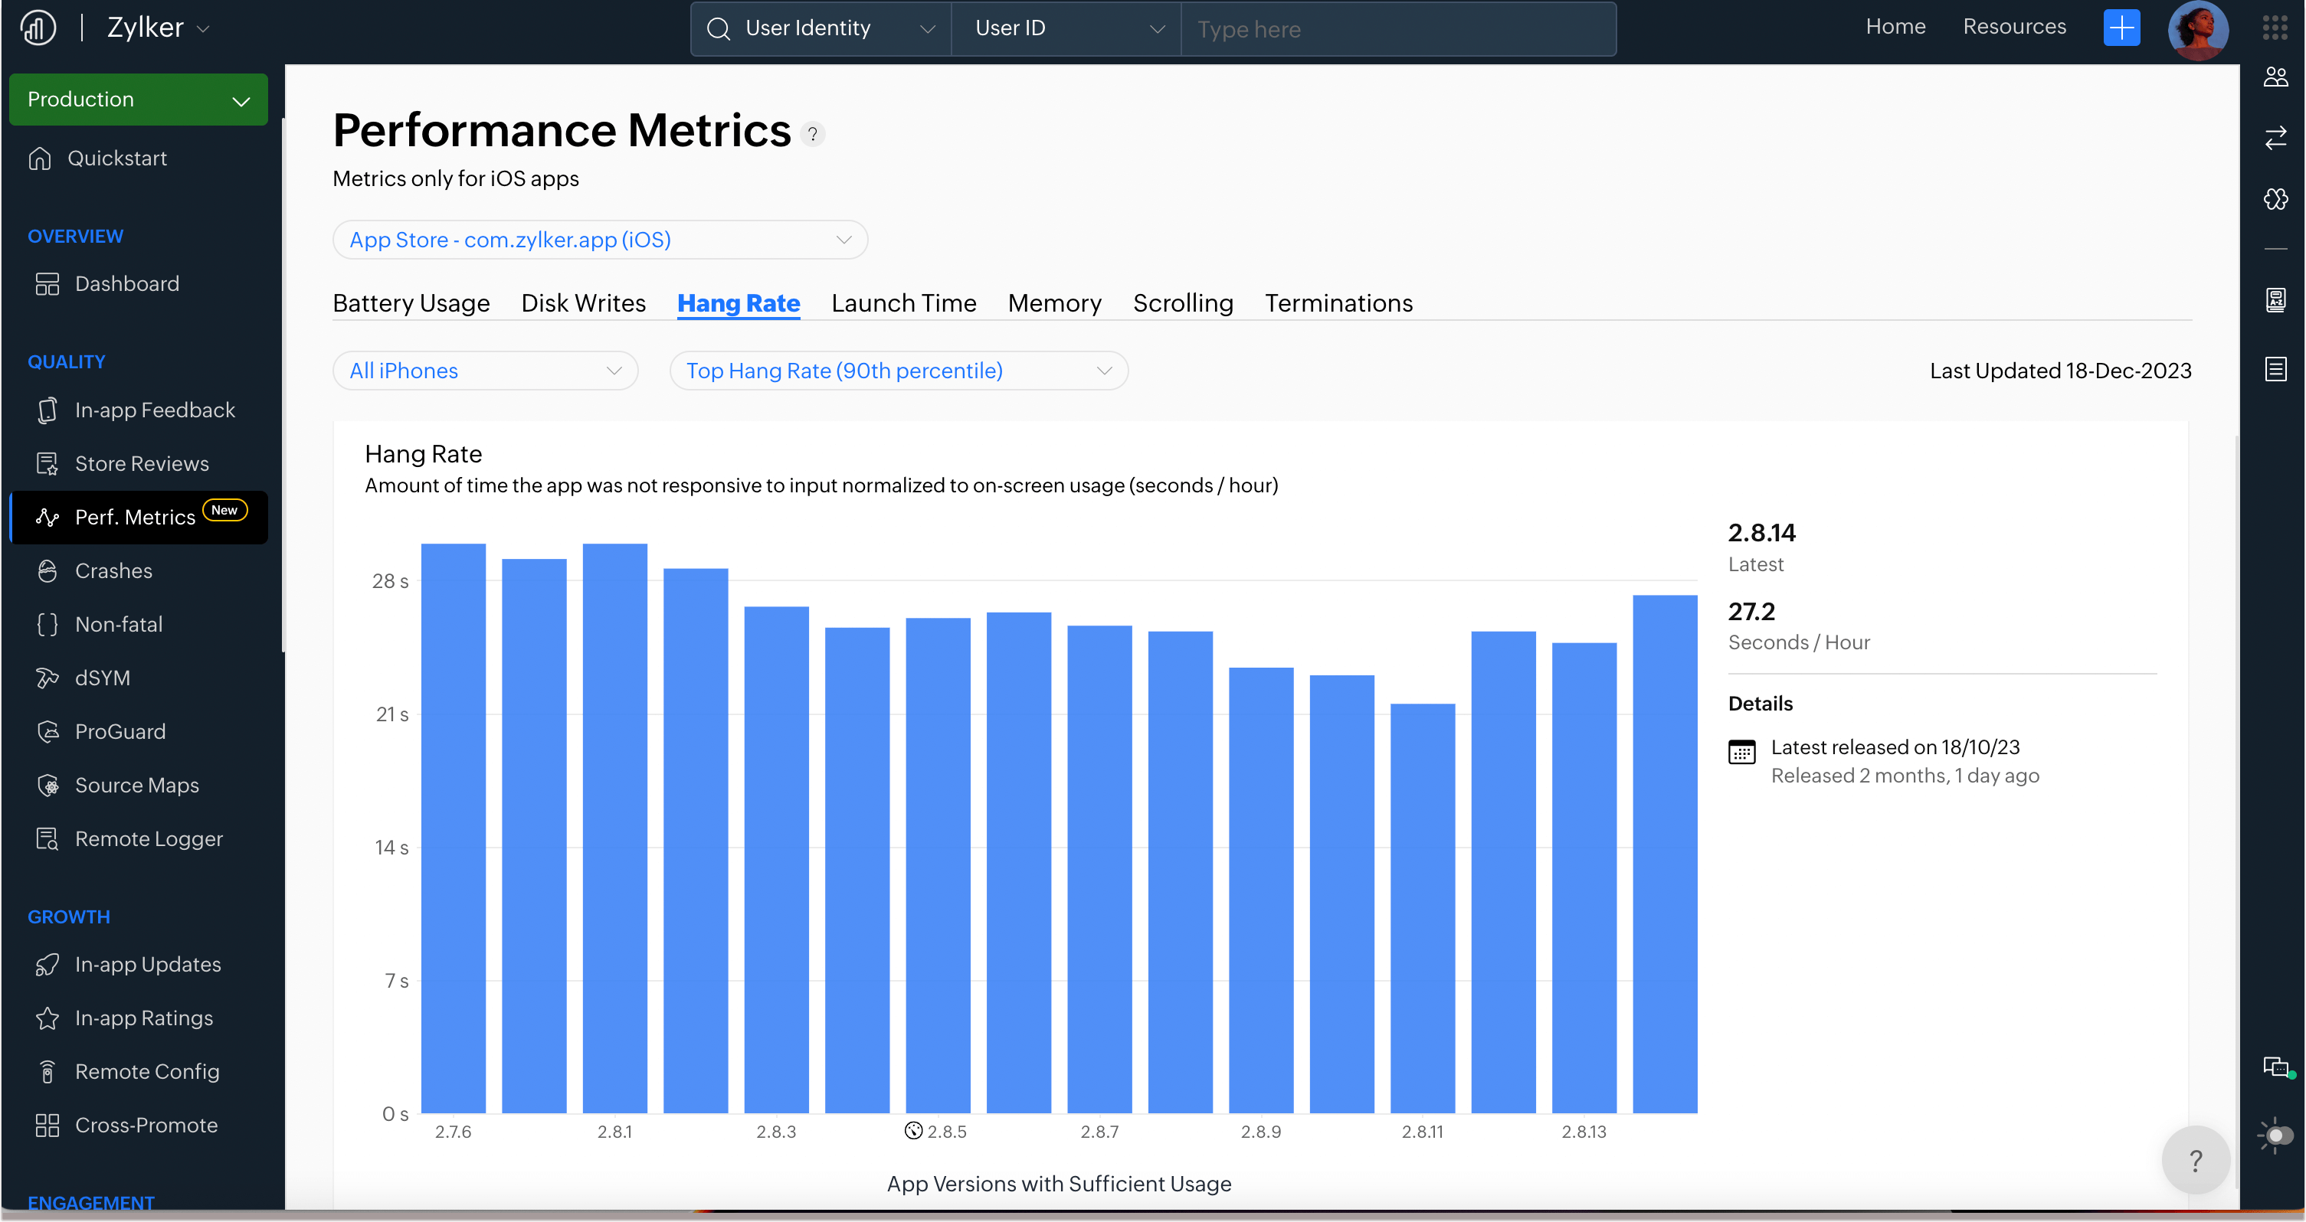2306x1222 pixels.
Task: Switch to the Launch Time tab
Action: (903, 303)
